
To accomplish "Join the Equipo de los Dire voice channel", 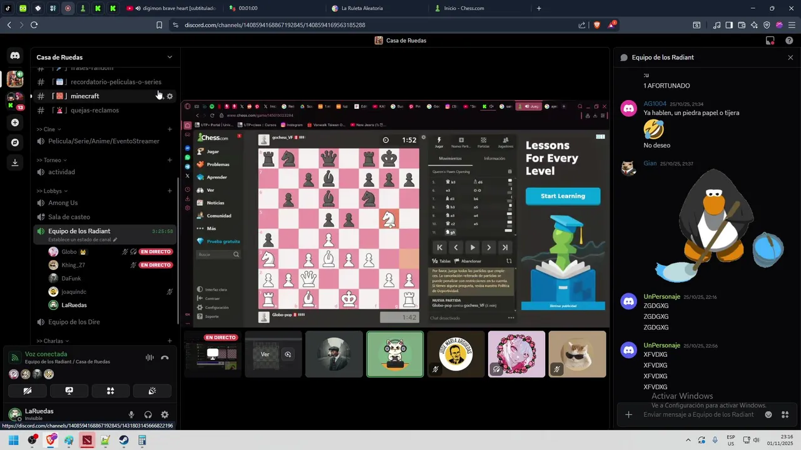I will (x=106, y=322).
